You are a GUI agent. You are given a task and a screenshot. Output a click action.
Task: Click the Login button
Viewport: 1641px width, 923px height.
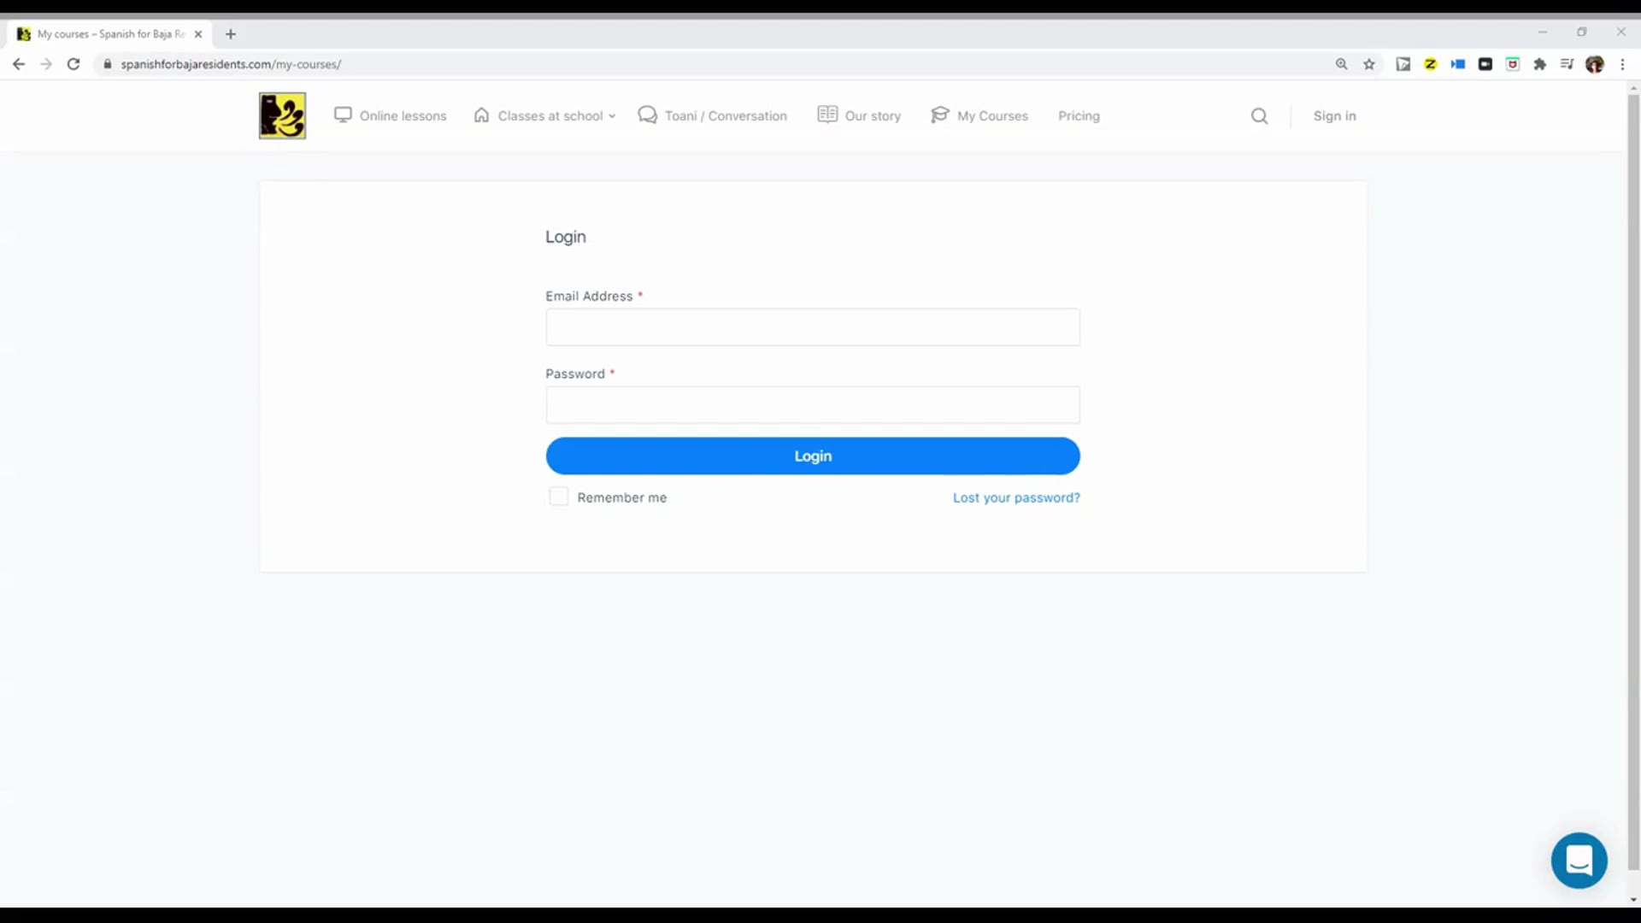pos(813,456)
